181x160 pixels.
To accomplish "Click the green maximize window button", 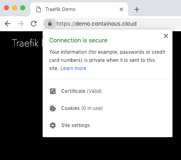I will coord(23,8).
